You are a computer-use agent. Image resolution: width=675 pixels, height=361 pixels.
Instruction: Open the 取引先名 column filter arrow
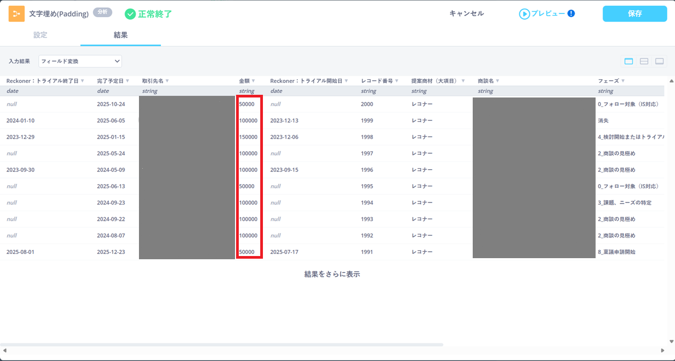(x=167, y=81)
